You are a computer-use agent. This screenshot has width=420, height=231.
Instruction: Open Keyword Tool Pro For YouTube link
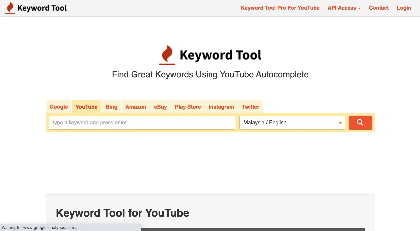tap(280, 8)
